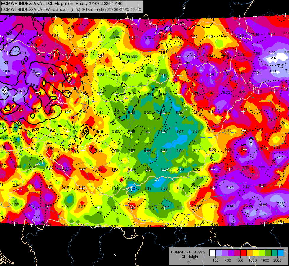This screenshot has width=289, height=266.
Task: Click the 2.37 grid value
Action: coord(82,207)
